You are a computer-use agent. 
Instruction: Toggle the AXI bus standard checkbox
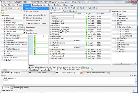coord(118,23)
